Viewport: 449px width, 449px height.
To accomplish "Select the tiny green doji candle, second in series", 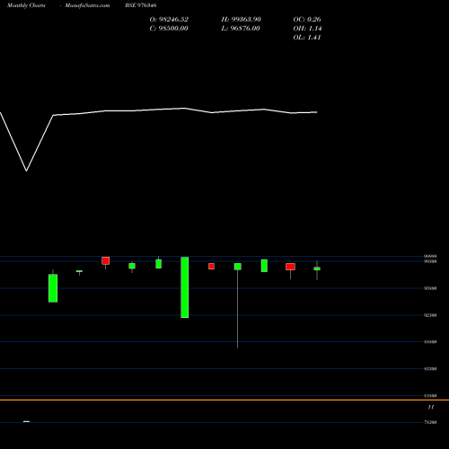I will pyautogui.click(x=79, y=271).
